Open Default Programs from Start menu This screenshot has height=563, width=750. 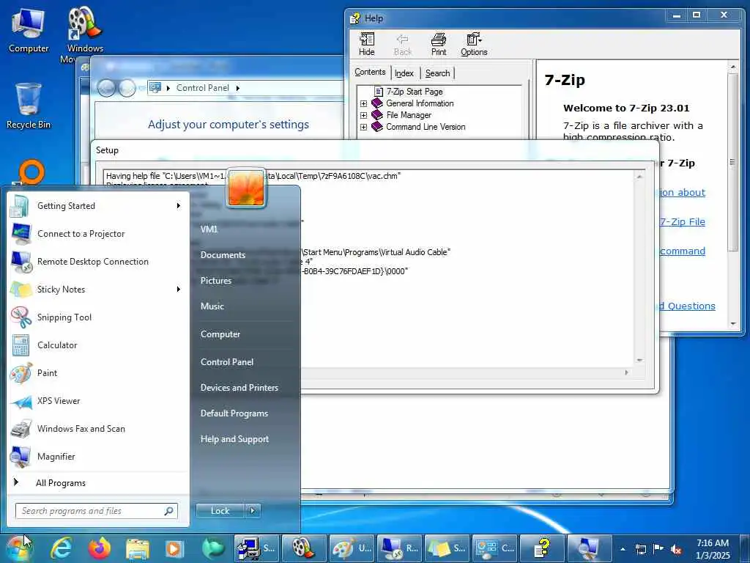coord(234,413)
